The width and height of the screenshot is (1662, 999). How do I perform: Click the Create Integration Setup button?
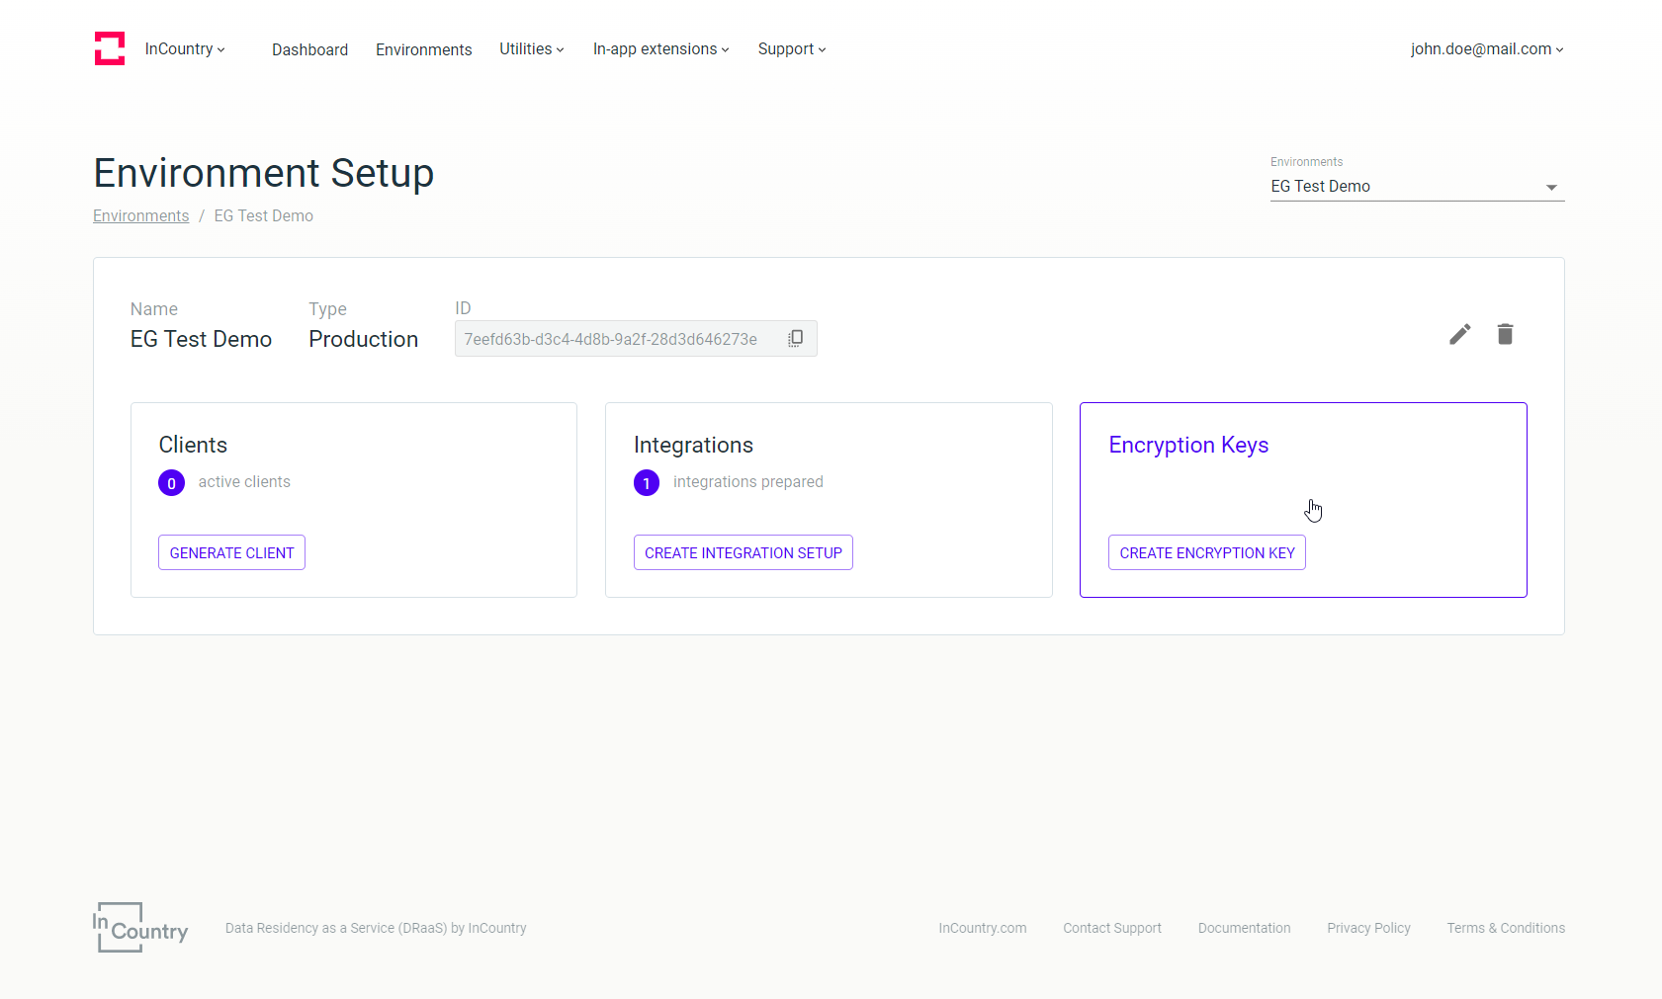click(743, 552)
